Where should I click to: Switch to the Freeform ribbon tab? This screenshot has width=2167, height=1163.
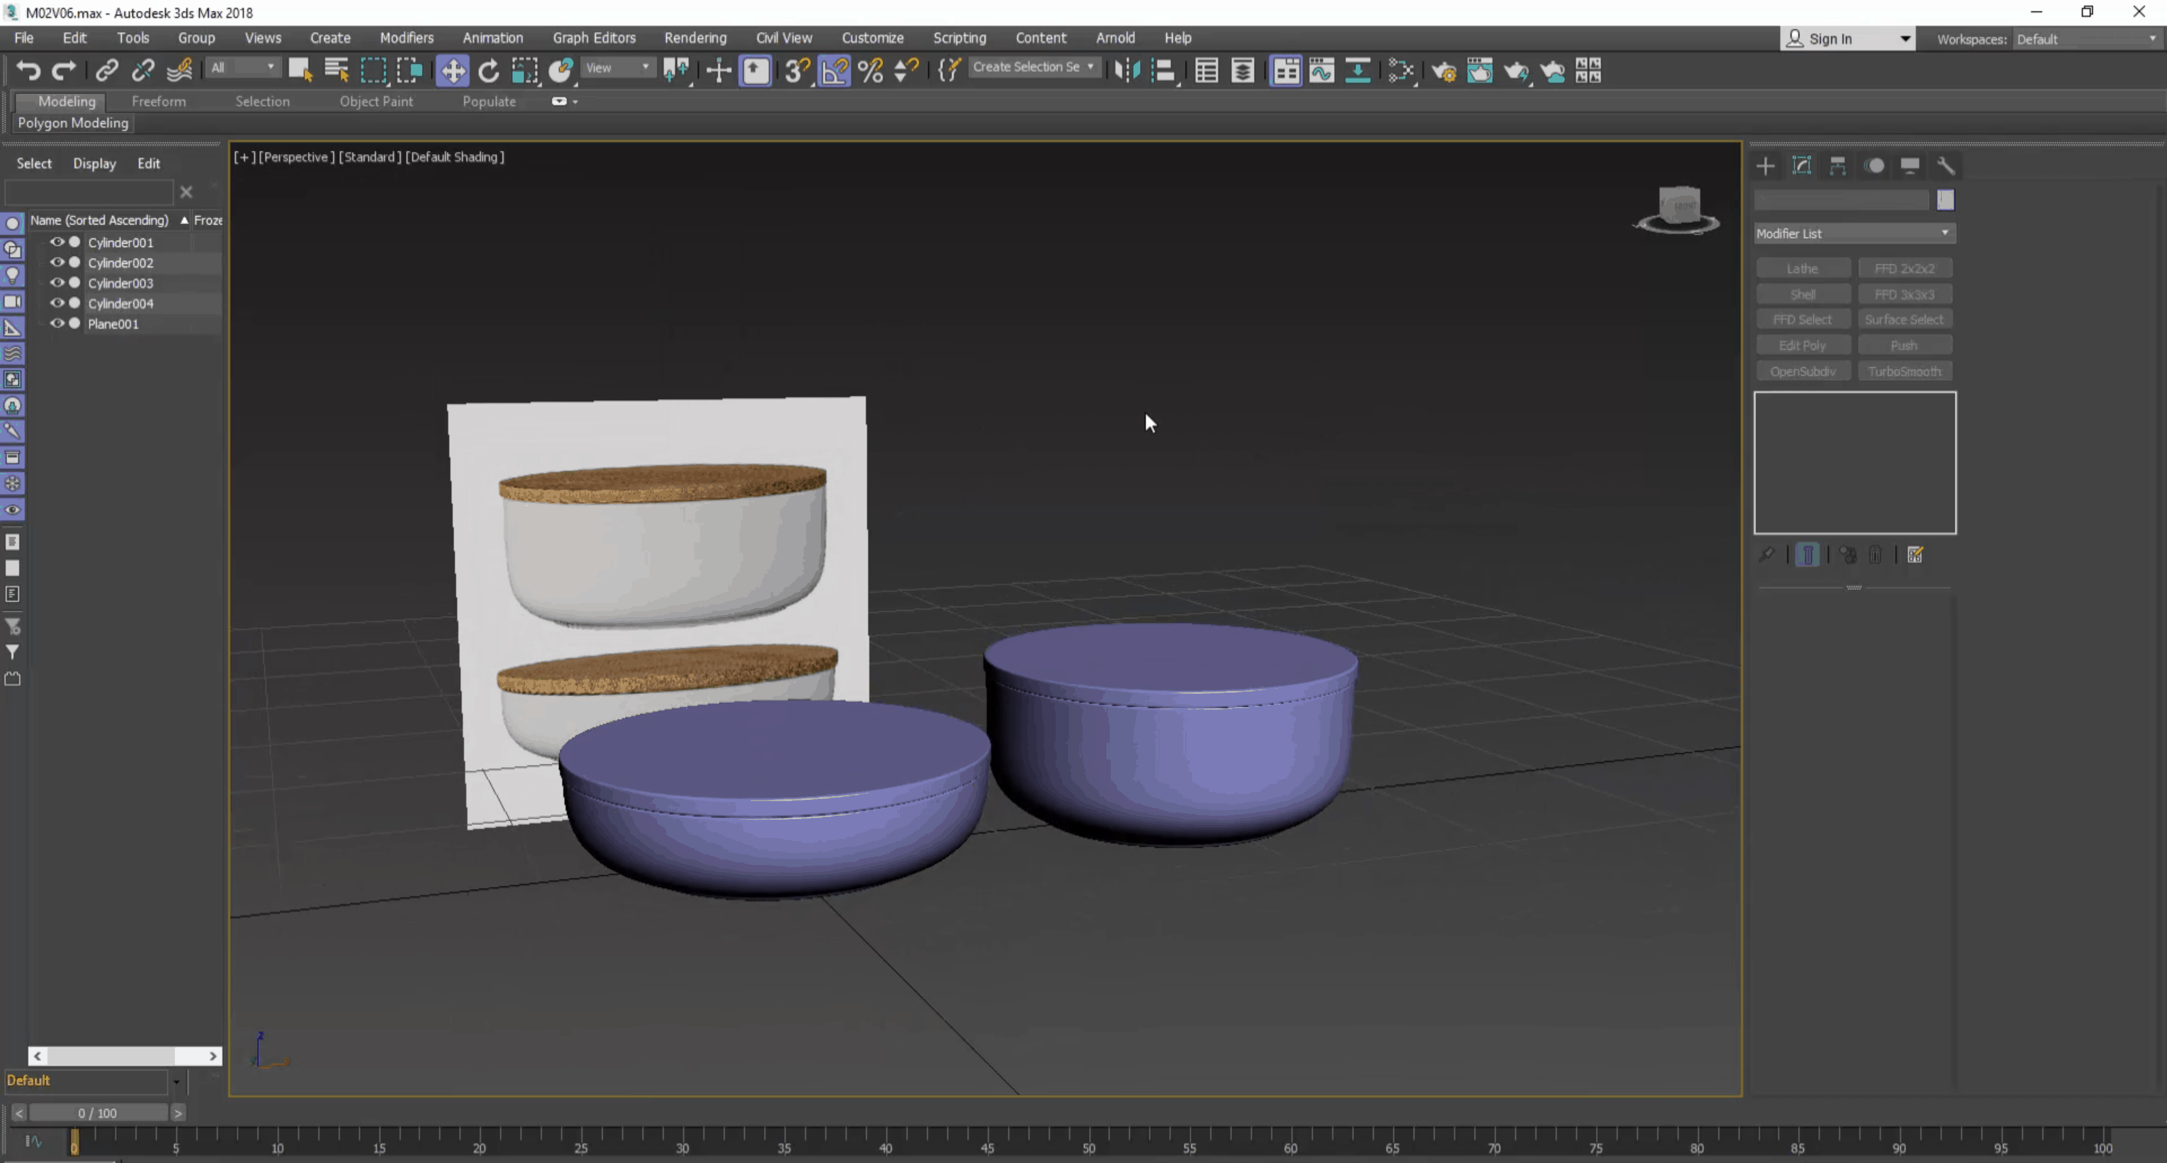(x=158, y=101)
